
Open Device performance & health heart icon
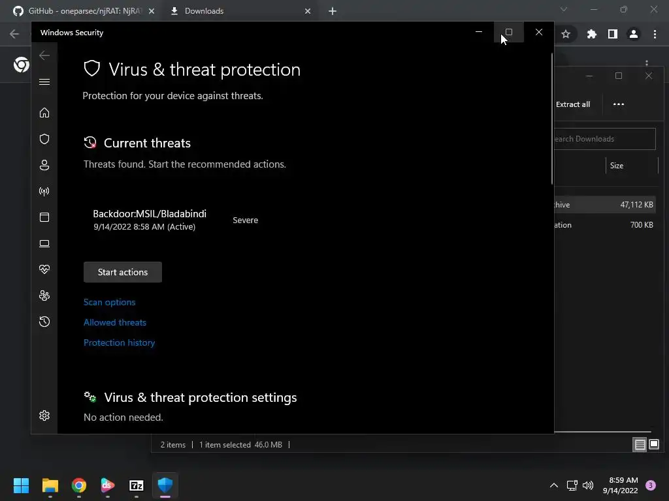[x=44, y=269]
